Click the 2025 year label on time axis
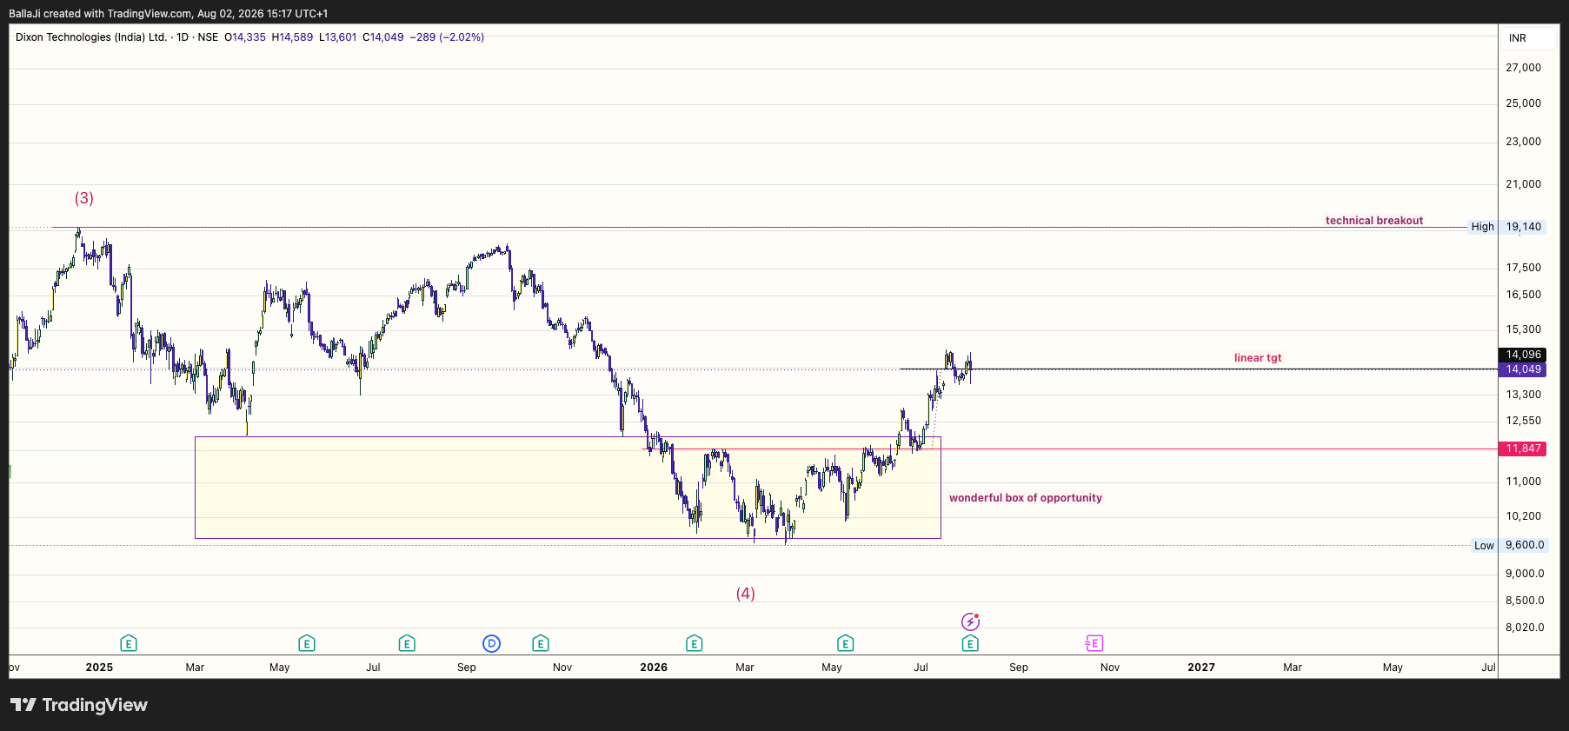The width and height of the screenshot is (1569, 731). point(99,668)
